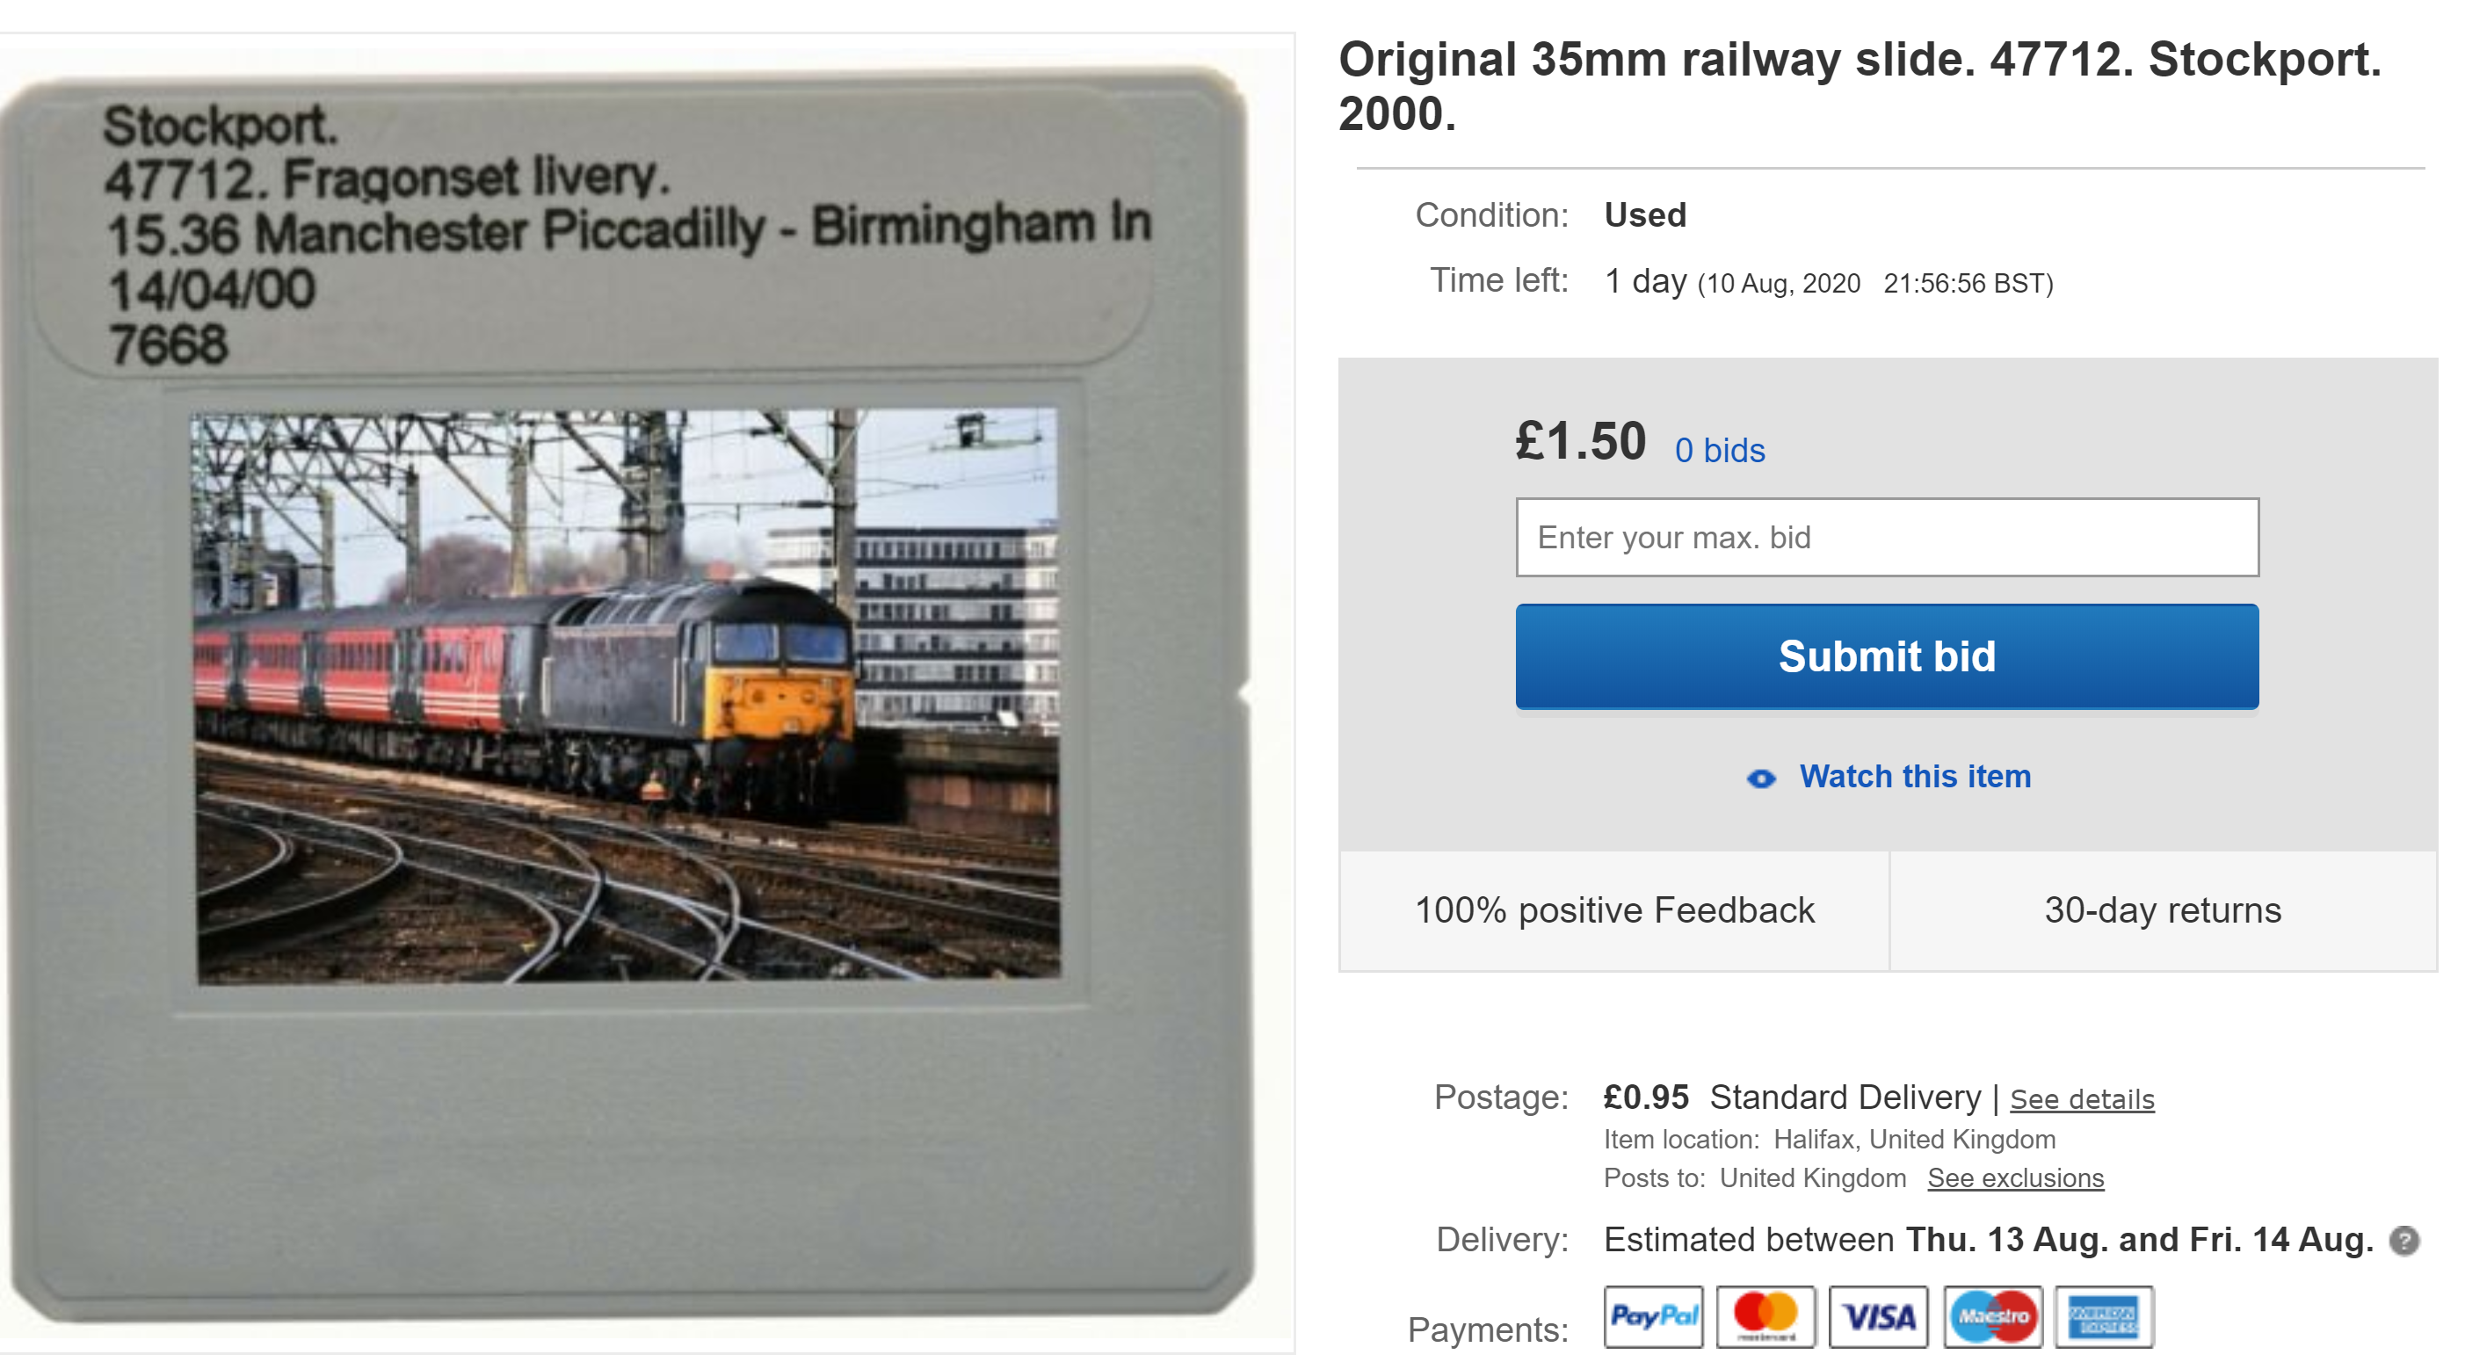This screenshot has height=1369, width=2465.
Task: Focus the Enter your max. bid field
Action: 1887,537
